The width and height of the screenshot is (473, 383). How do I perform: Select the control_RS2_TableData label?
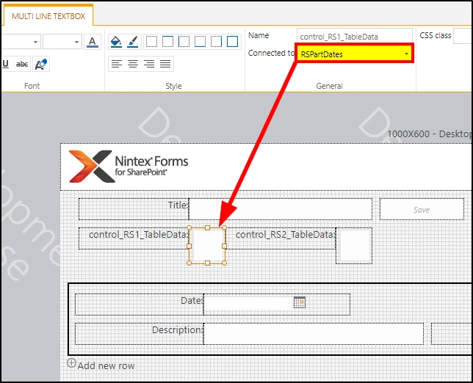[x=281, y=238]
